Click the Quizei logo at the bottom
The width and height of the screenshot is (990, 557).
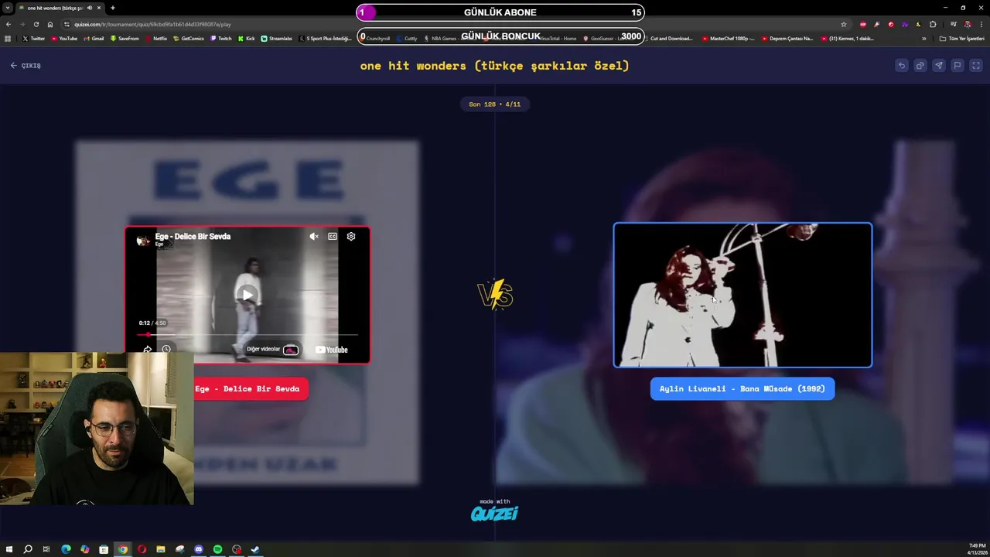[x=495, y=513]
